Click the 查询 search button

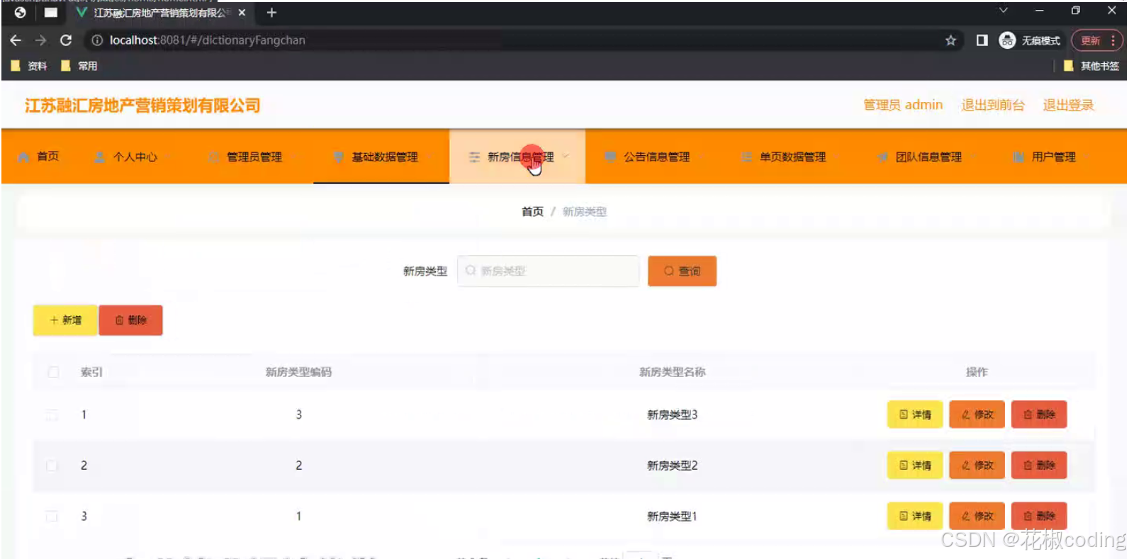pos(682,271)
